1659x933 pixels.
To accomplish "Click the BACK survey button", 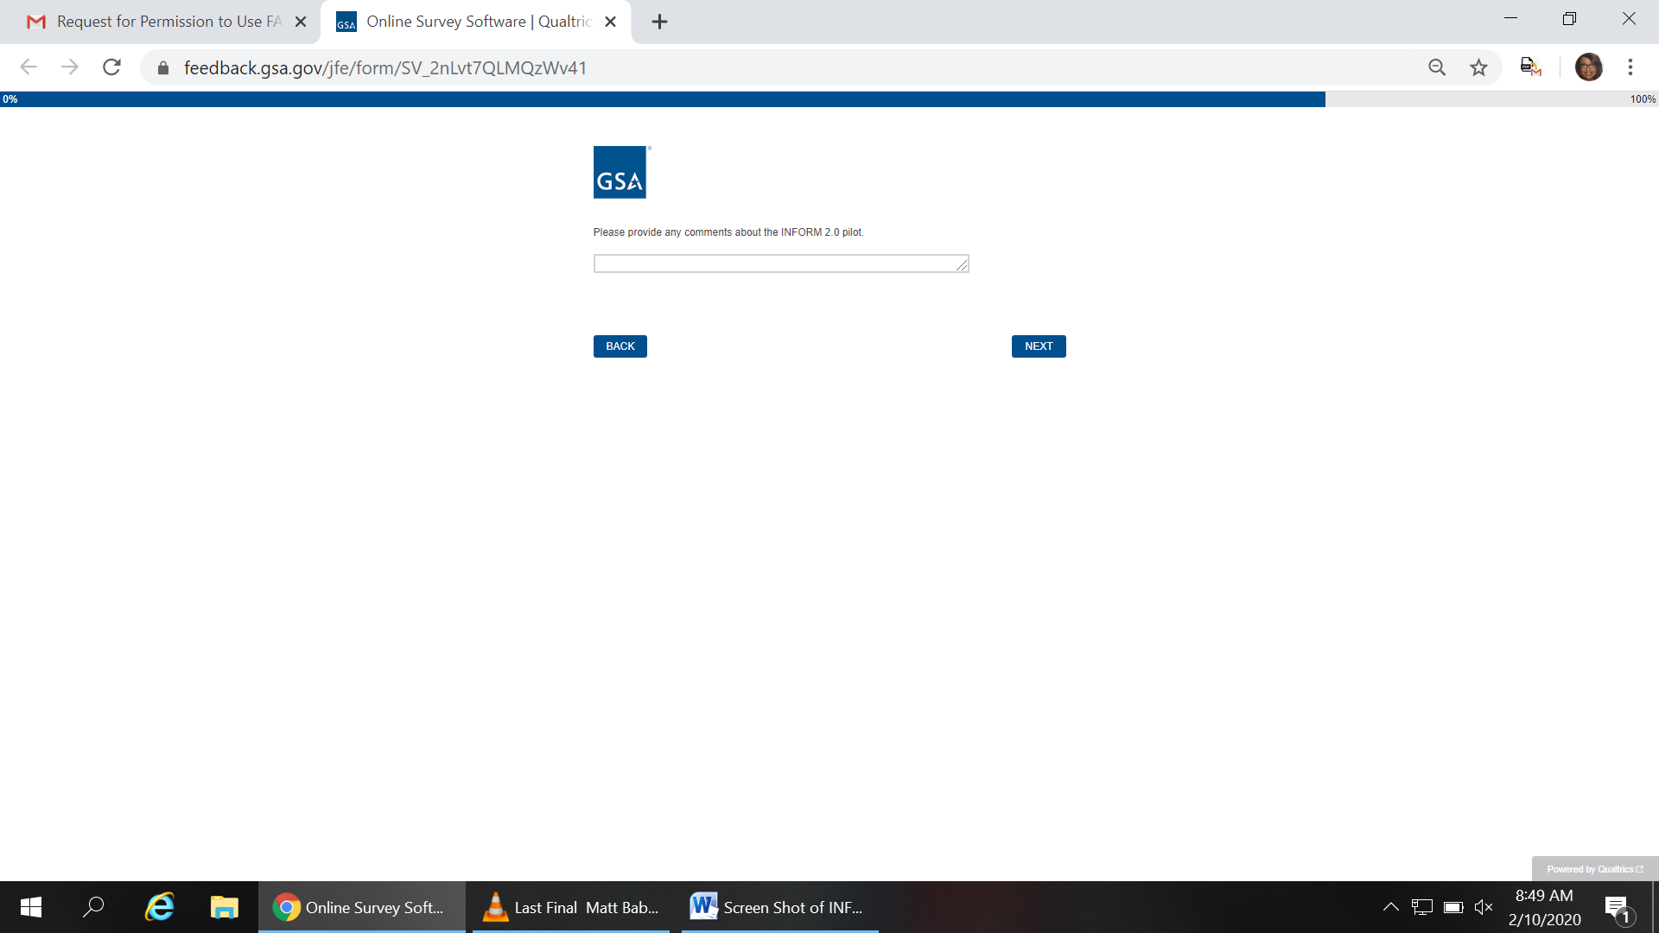I will pyautogui.click(x=620, y=346).
